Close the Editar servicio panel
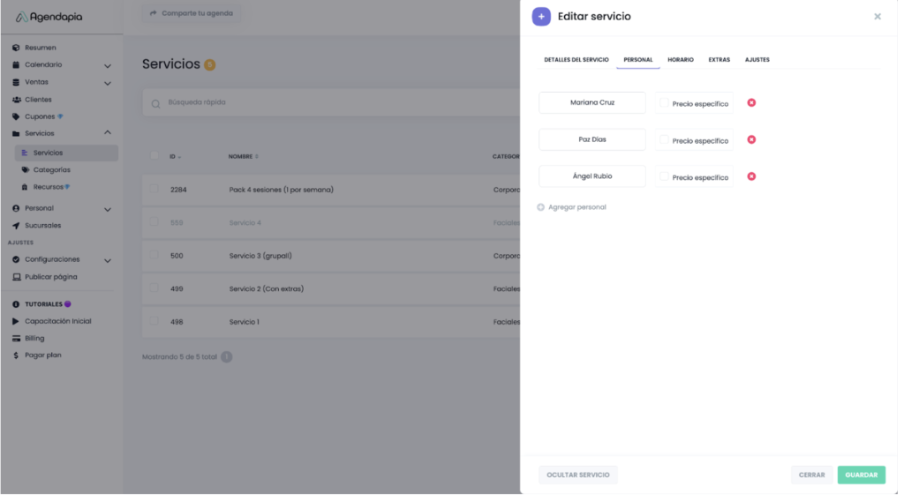The width and height of the screenshot is (904, 501). coord(877,17)
